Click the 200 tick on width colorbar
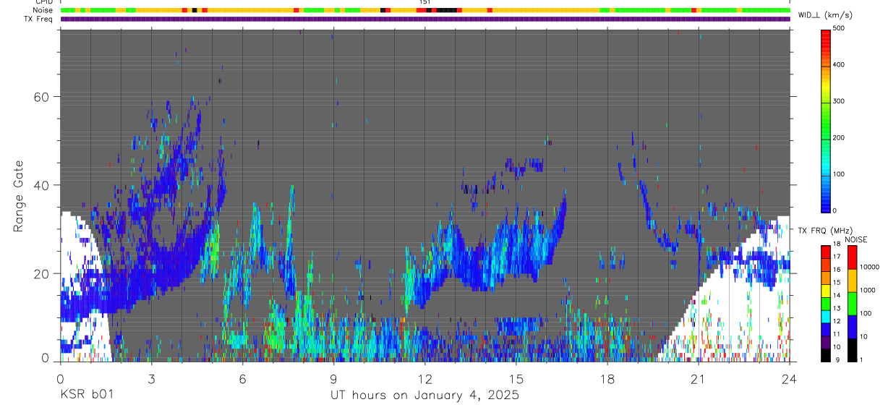The image size is (888, 410). (x=840, y=137)
